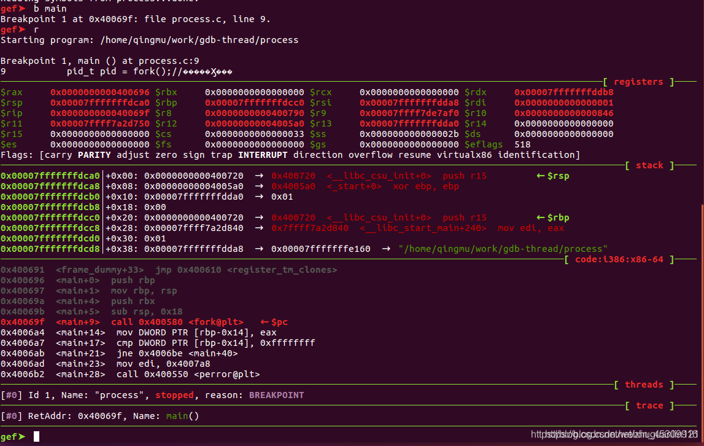This screenshot has width=704, height=446.
Task: Click the $rbp value 0x00007fffffffdcc0
Action: (x=255, y=103)
